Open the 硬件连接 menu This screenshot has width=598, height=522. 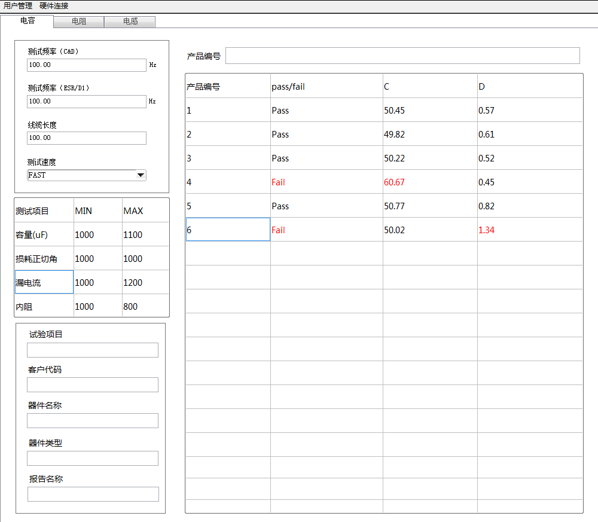click(x=54, y=5)
